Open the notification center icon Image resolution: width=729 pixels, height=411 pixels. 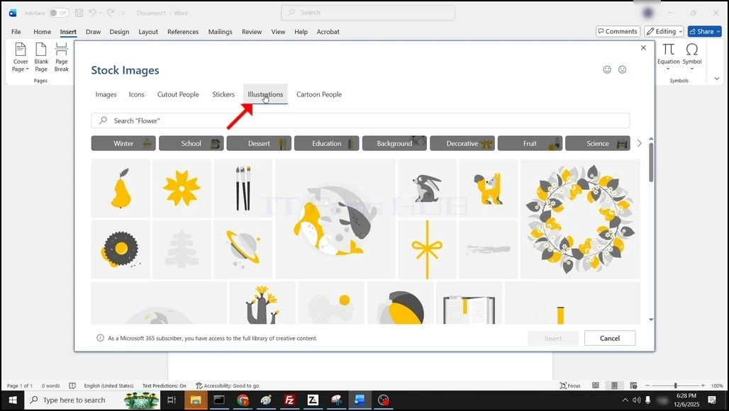pyautogui.click(x=712, y=400)
